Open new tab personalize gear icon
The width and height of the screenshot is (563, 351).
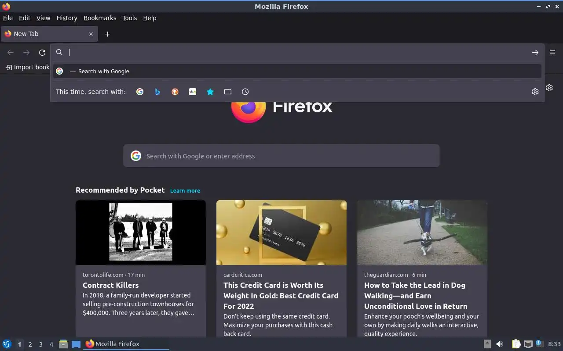coord(549,88)
